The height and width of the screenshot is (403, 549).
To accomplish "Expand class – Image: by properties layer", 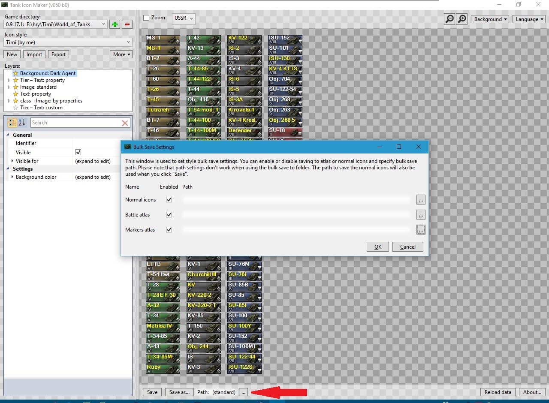I will tap(9, 101).
